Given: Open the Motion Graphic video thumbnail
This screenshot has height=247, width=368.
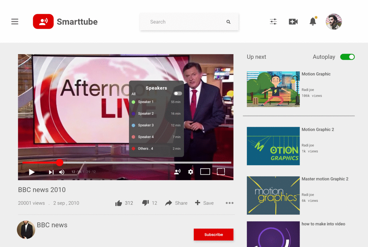Looking at the screenshot, I should tap(273, 89).
